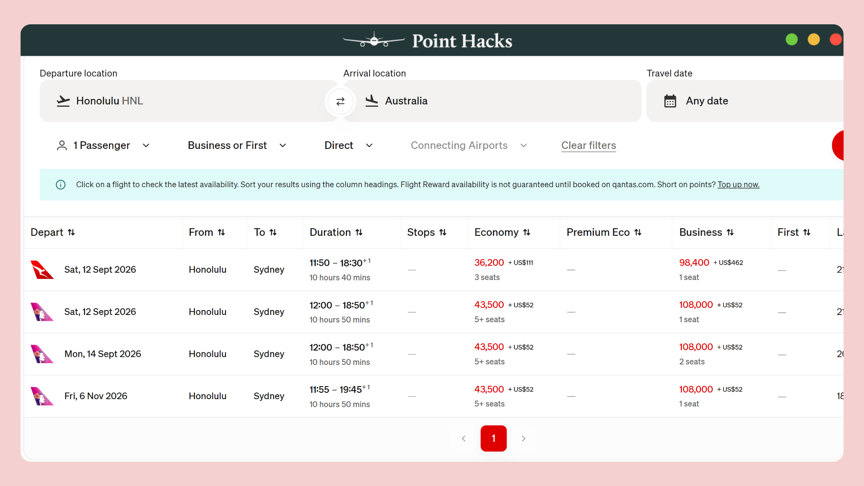This screenshot has width=864, height=486.
Task: Select page 1 in pagination
Action: click(494, 438)
